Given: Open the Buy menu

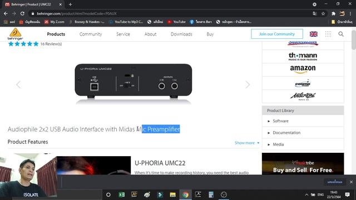Looking at the screenshot, I should [x=210, y=34].
